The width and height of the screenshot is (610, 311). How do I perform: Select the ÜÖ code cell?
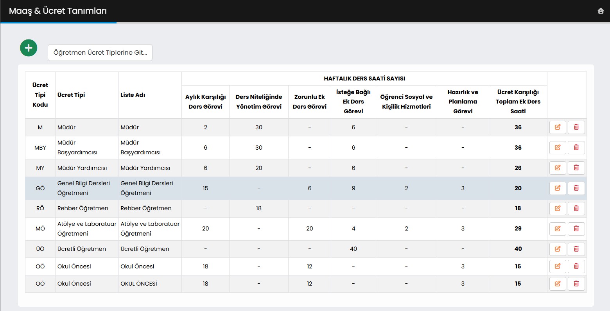pyautogui.click(x=40, y=249)
